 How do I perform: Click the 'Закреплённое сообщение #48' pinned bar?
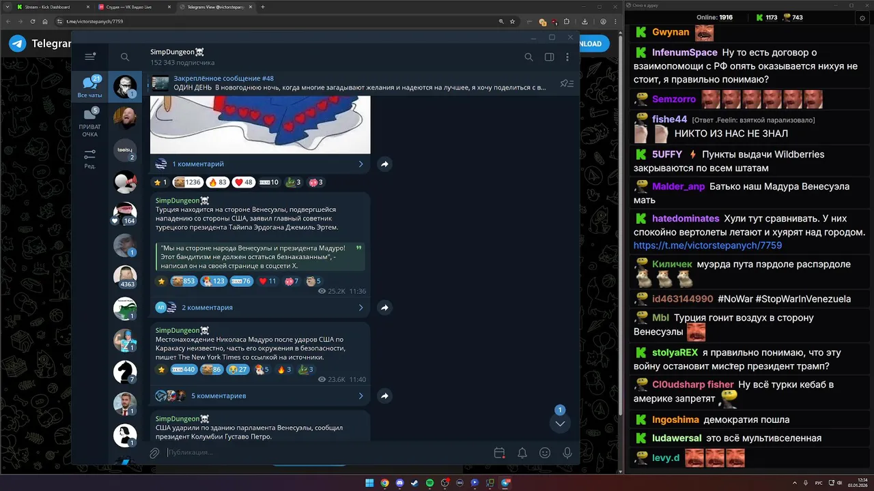349,83
